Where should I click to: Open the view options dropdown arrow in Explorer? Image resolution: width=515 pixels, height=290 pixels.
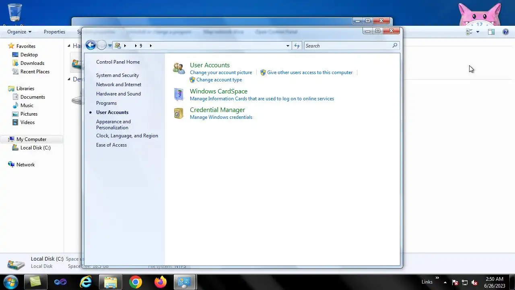478,32
